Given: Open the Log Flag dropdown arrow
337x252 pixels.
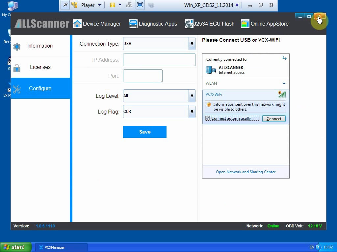Looking at the screenshot, I should [x=192, y=112].
